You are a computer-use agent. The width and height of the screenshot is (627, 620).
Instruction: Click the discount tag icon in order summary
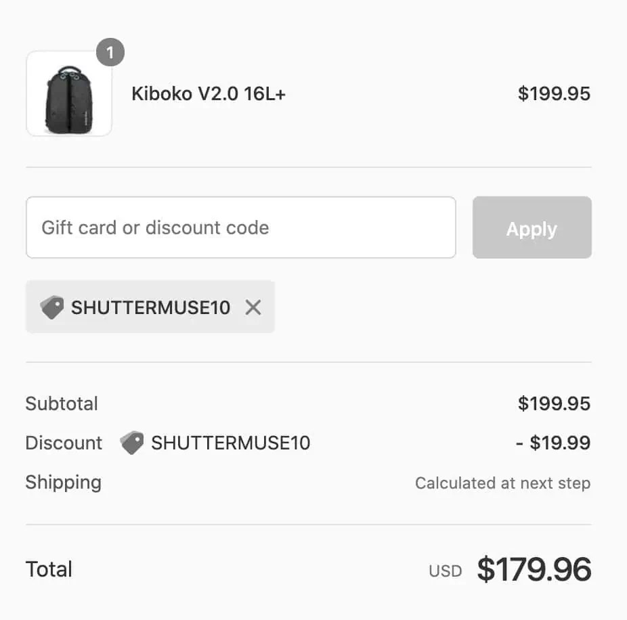(131, 442)
